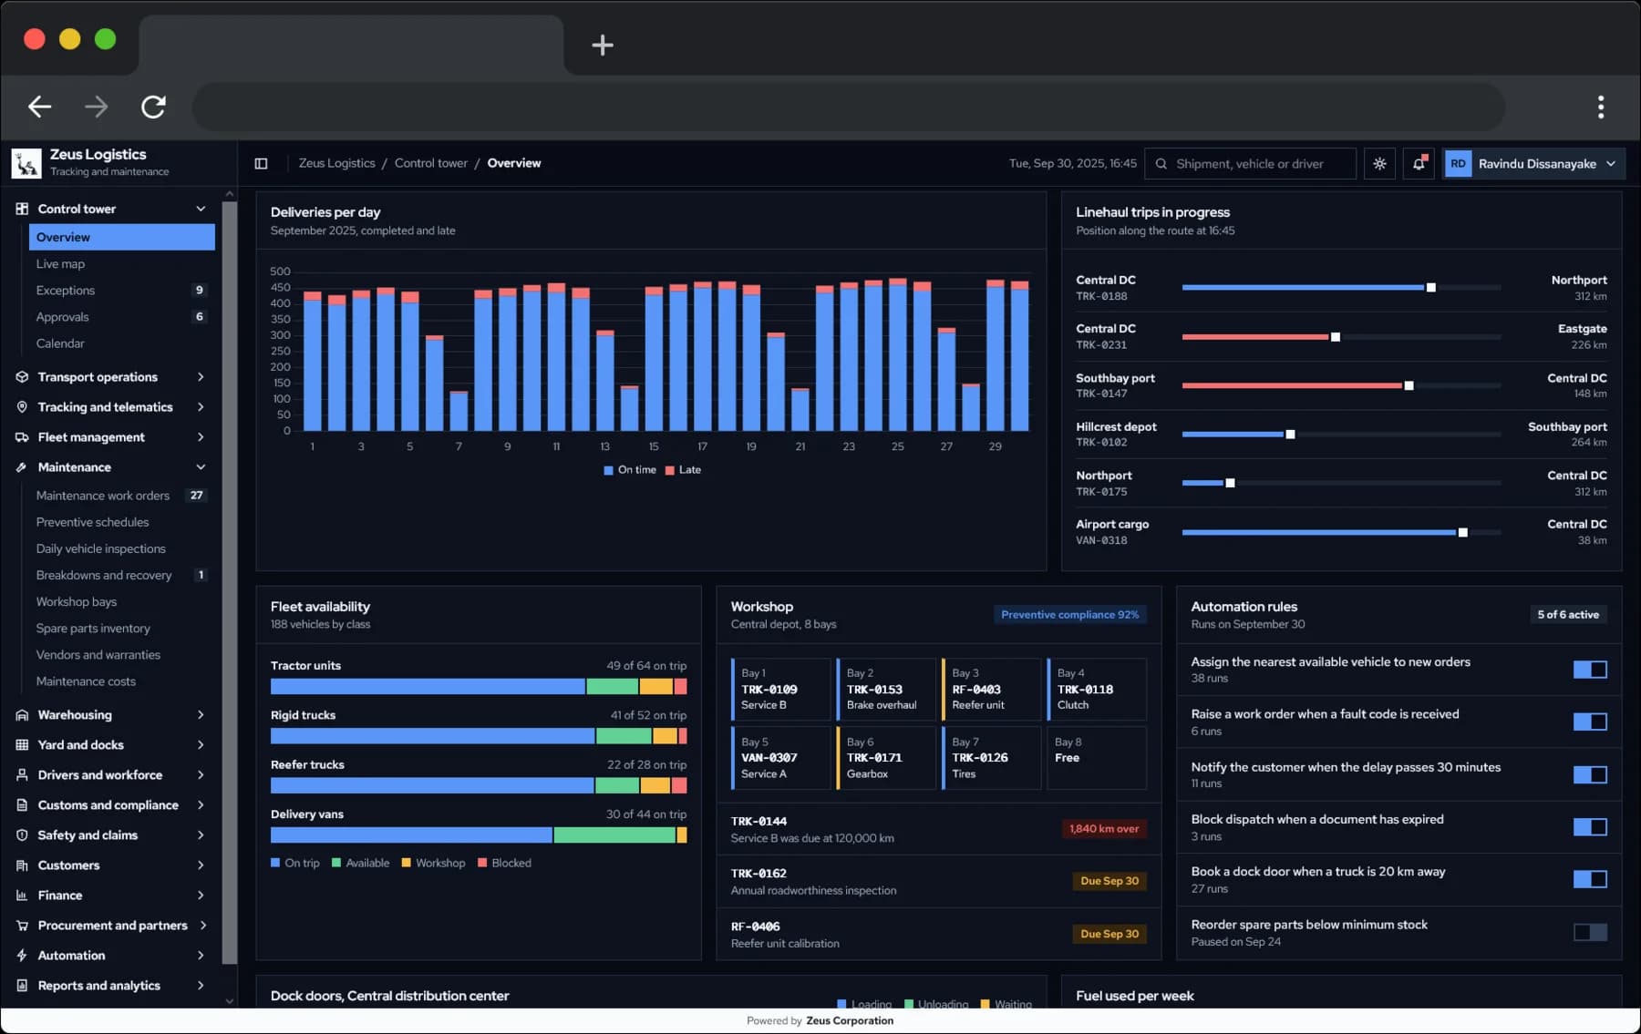Viewport: 1641px width, 1034px height.
Task: Click the Procurement and partners cart icon
Action: click(22, 926)
